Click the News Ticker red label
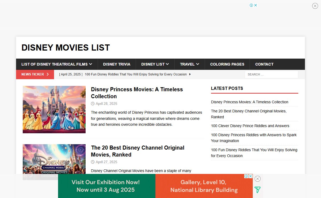Screen dimensions: 321x198 35,74
